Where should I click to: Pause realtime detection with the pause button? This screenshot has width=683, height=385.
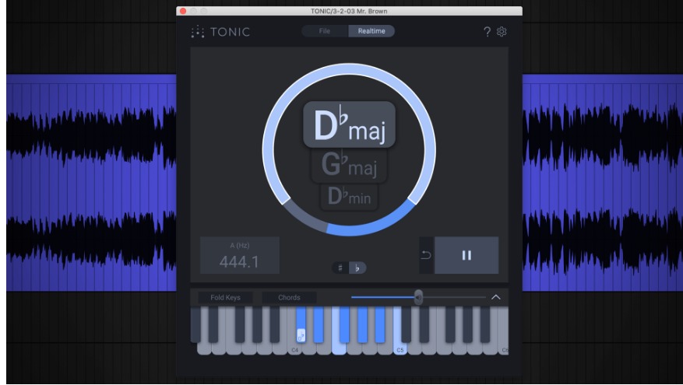tap(466, 255)
